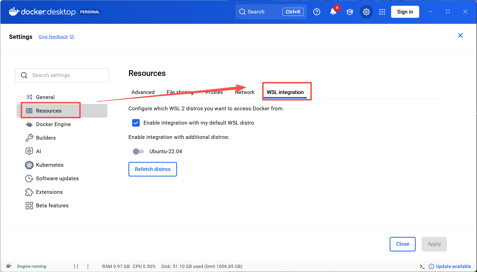The height and width of the screenshot is (272, 477).
Task: Open Docker Engine settings section
Action: pos(62,124)
